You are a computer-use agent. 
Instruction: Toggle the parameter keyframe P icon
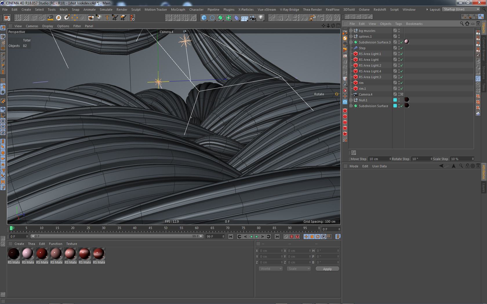coord(324,237)
